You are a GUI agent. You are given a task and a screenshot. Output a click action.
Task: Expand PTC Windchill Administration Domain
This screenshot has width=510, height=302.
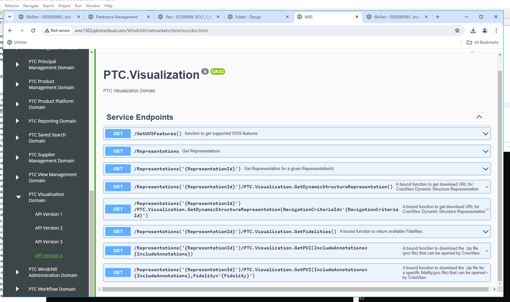(x=17, y=272)
